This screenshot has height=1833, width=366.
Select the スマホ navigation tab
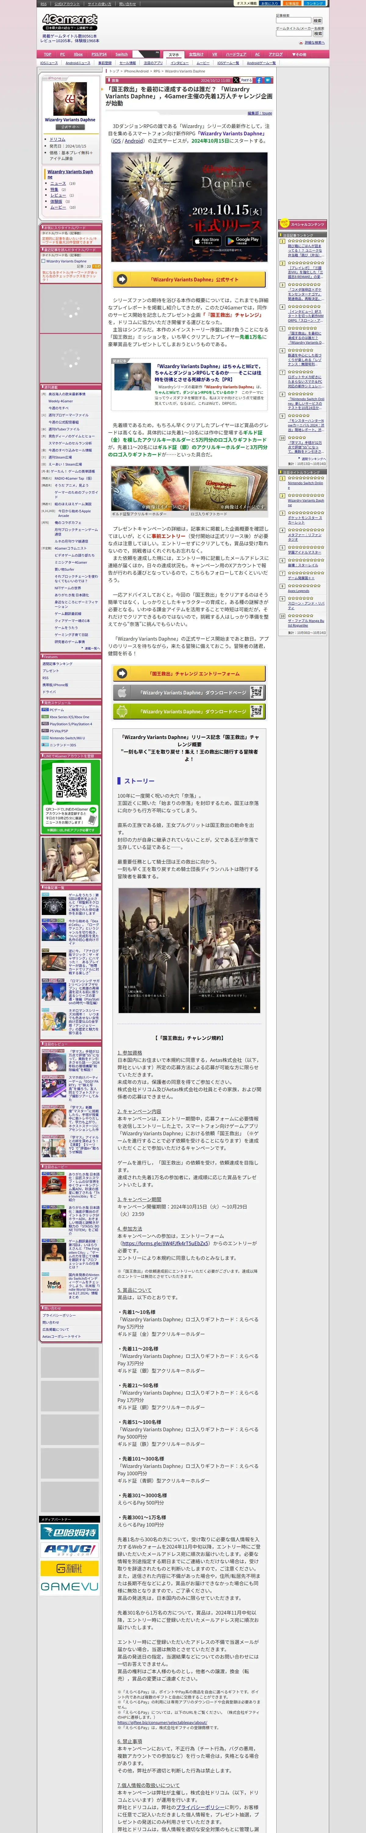tap(174, 54)
